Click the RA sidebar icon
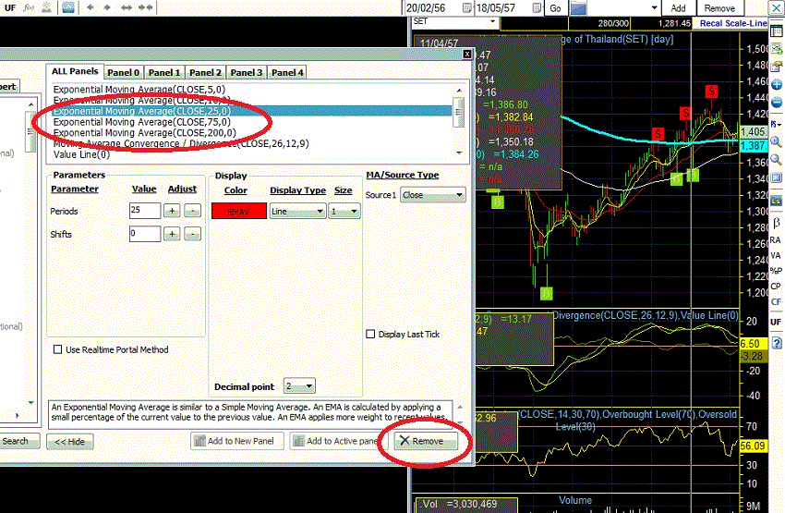The image size is (785, 513). pyautogui.click(x=776, y=240)
